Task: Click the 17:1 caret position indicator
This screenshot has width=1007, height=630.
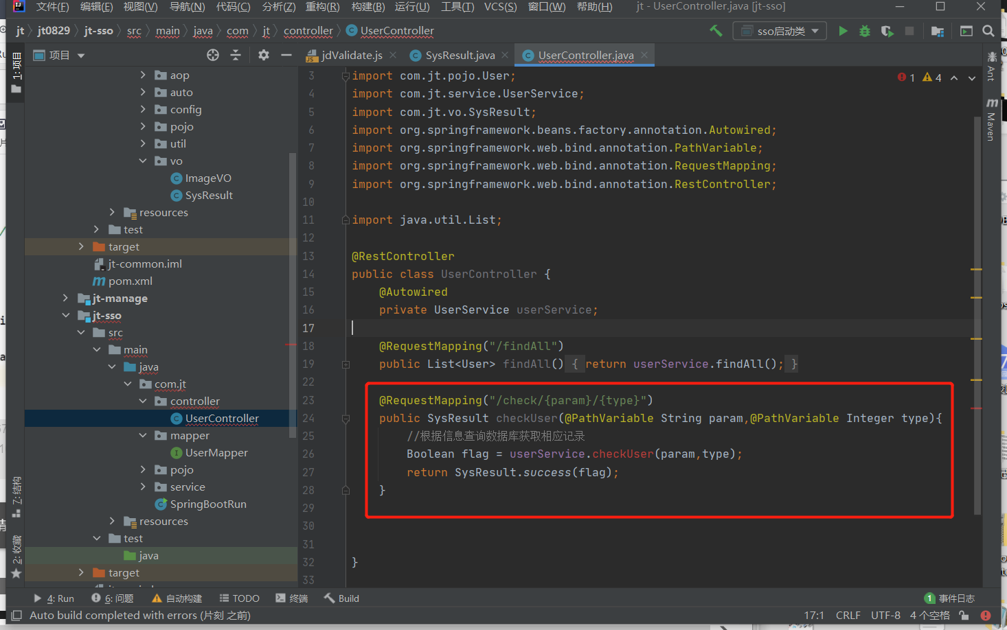Action: [814, 616]
